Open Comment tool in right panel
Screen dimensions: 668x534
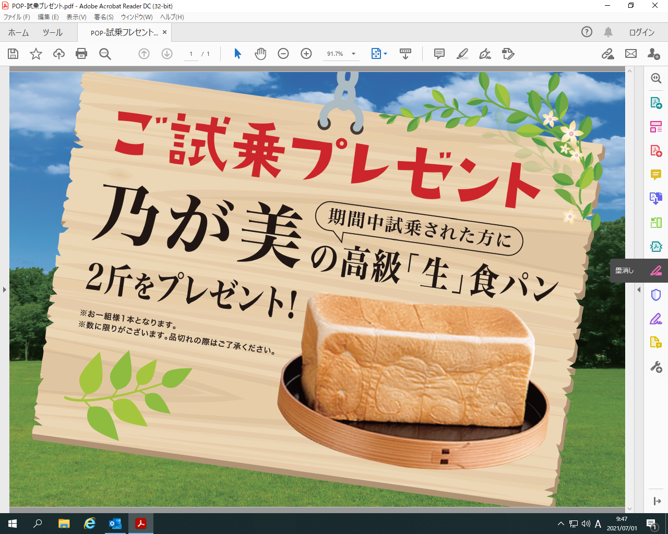pyautogui.click(x=656, y=175)
